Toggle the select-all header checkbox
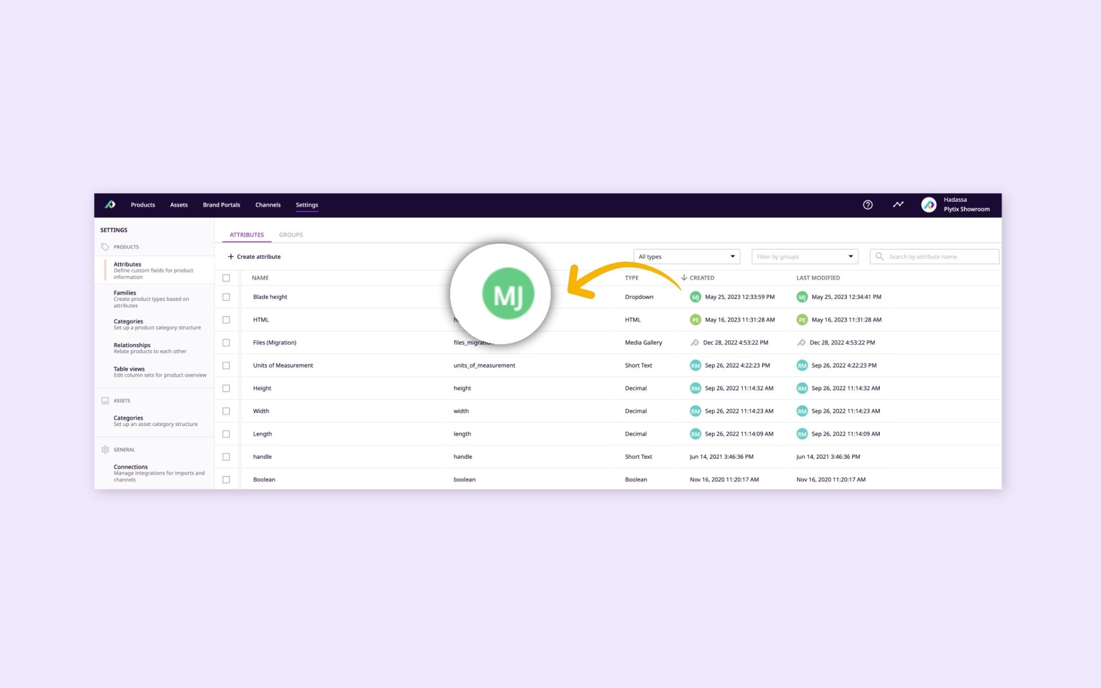This screenshot has width=1101, height=688. pos(226,278)
